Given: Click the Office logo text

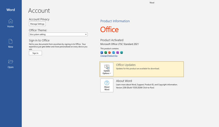Looking at the screenshot, I should 109,30.
